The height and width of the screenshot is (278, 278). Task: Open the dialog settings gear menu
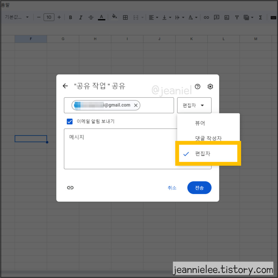click(x=210, y=86)
